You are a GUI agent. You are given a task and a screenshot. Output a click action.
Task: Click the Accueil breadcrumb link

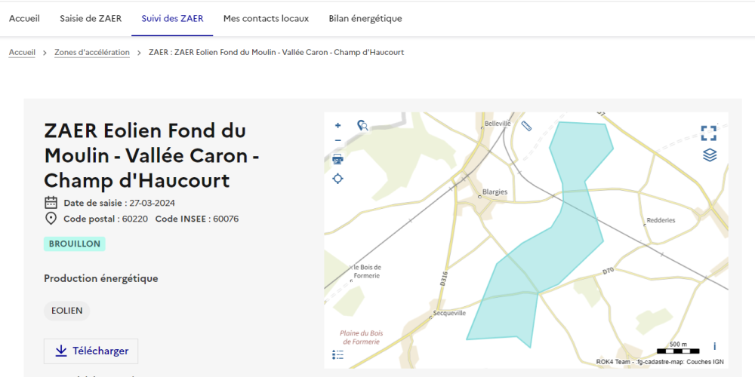pyautogui.click(x=22, y=53)
